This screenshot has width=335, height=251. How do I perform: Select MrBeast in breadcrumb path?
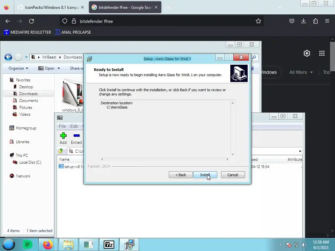(x=49, y=57)
